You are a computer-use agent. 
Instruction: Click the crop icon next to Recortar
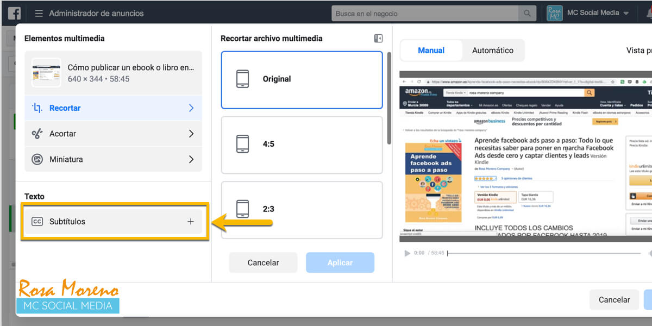[37, 108]
